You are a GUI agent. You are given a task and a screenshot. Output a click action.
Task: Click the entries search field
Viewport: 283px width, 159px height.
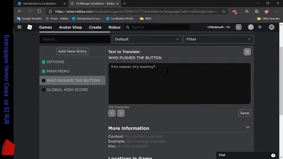pos(75,39)
